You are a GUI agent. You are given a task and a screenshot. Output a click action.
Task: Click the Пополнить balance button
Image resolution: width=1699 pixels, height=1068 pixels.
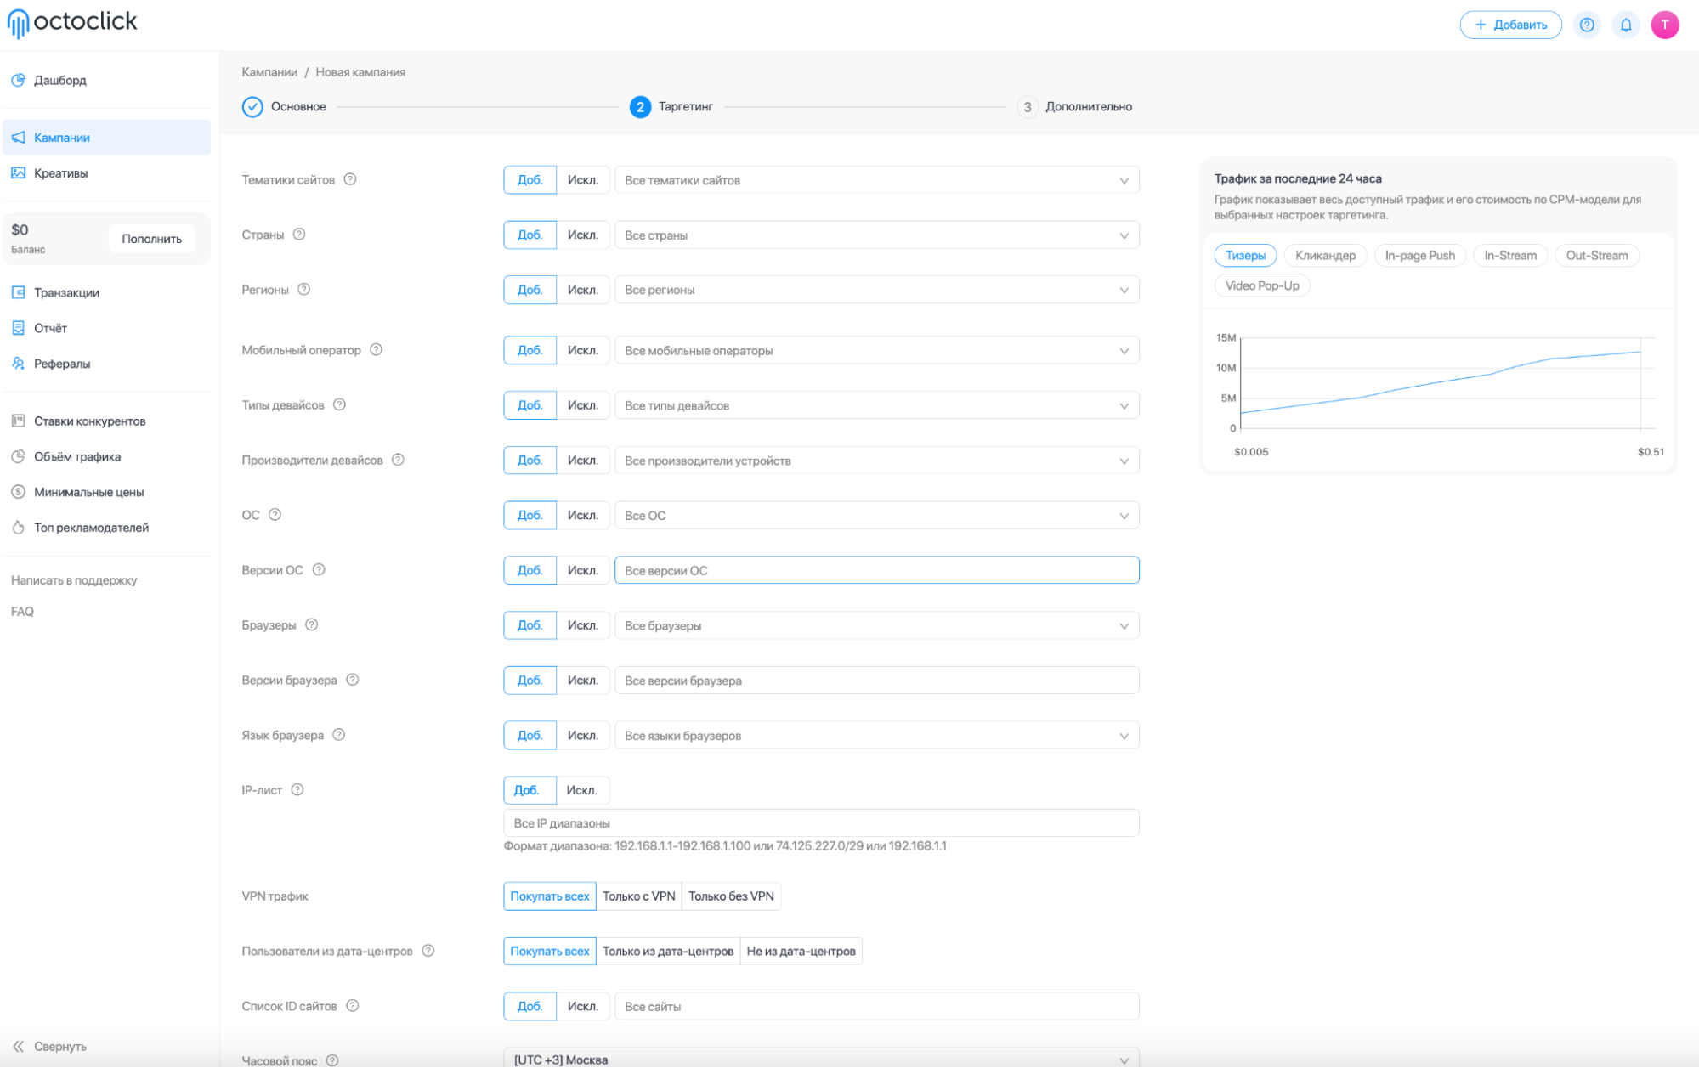point(151,239)
